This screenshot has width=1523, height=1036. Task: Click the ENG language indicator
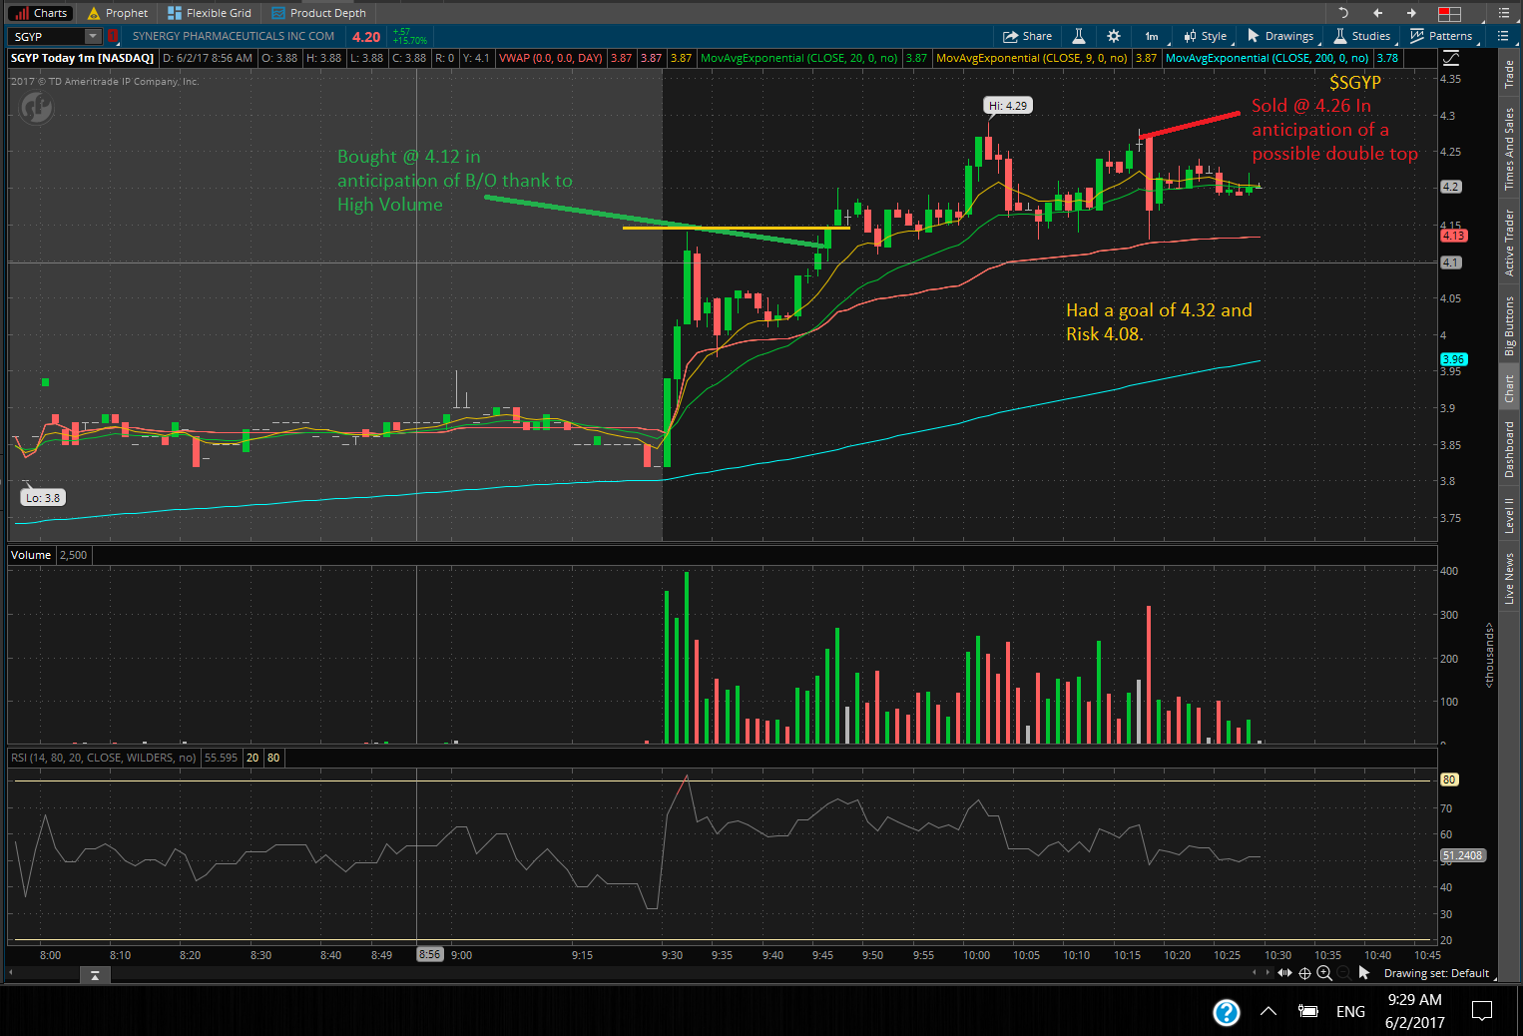[x=1350, y=1011]
